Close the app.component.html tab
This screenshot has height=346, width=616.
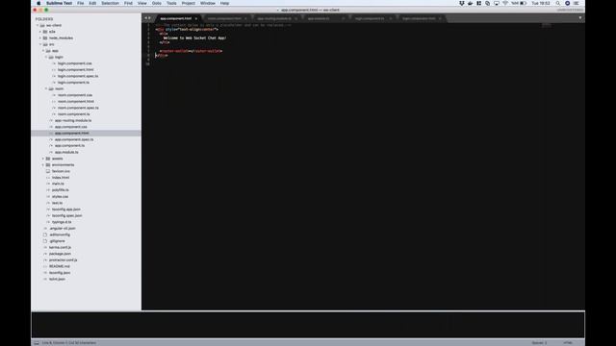point(196,18)
